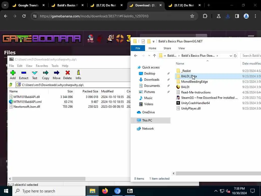Select MTM101BaldAPI.xml in the archive
261x196 pixels.
(28, 102)
